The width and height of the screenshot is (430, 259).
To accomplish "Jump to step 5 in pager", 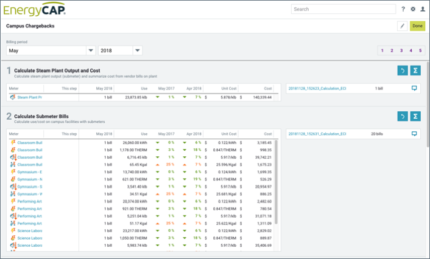I will click(x=420, y=50).
